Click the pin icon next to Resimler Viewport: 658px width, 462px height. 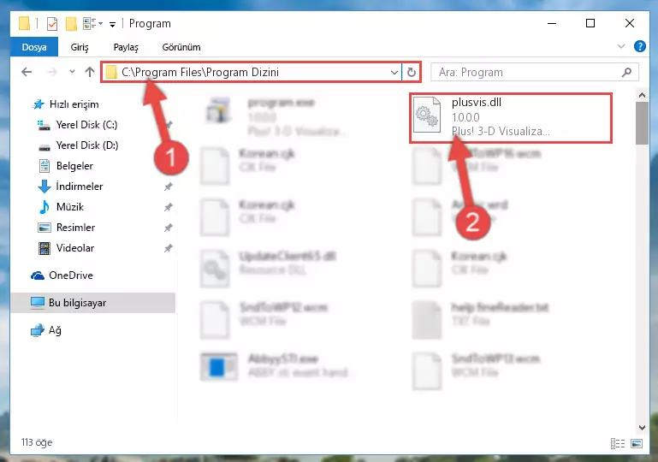[x=168, y=228]
